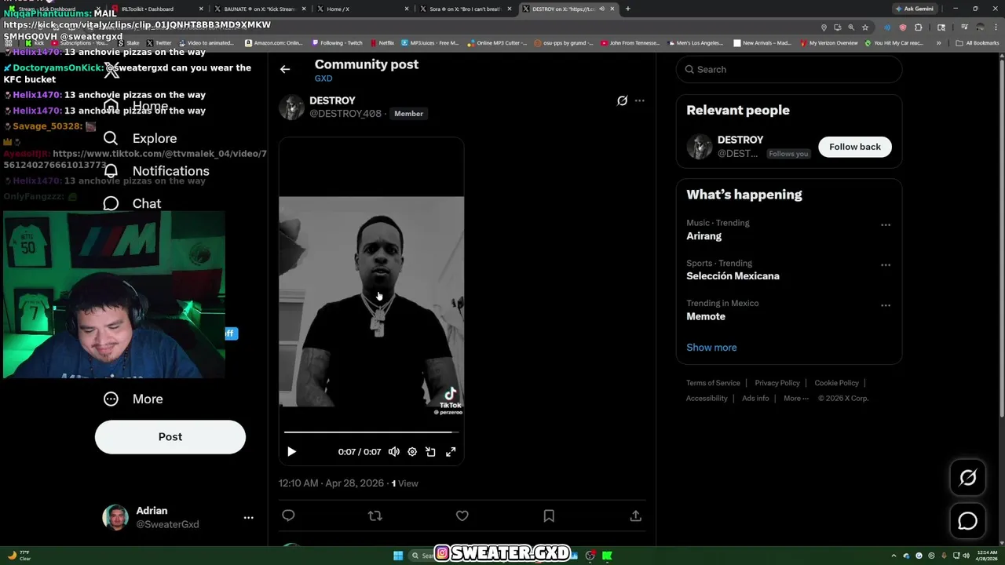Open Notifications in the X sidebar
1005x565 pixels.
(x=156, y=171)
